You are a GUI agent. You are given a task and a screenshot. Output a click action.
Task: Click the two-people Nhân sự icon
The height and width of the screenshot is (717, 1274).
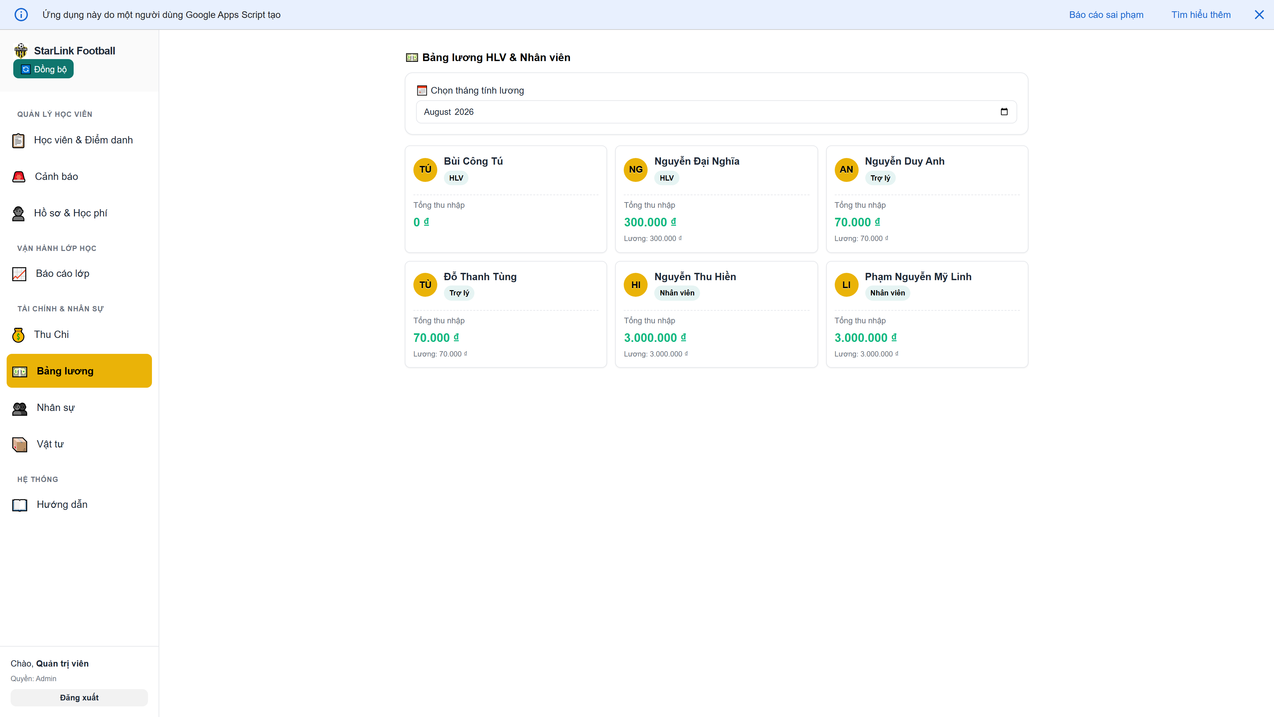[x=20, y=408]
